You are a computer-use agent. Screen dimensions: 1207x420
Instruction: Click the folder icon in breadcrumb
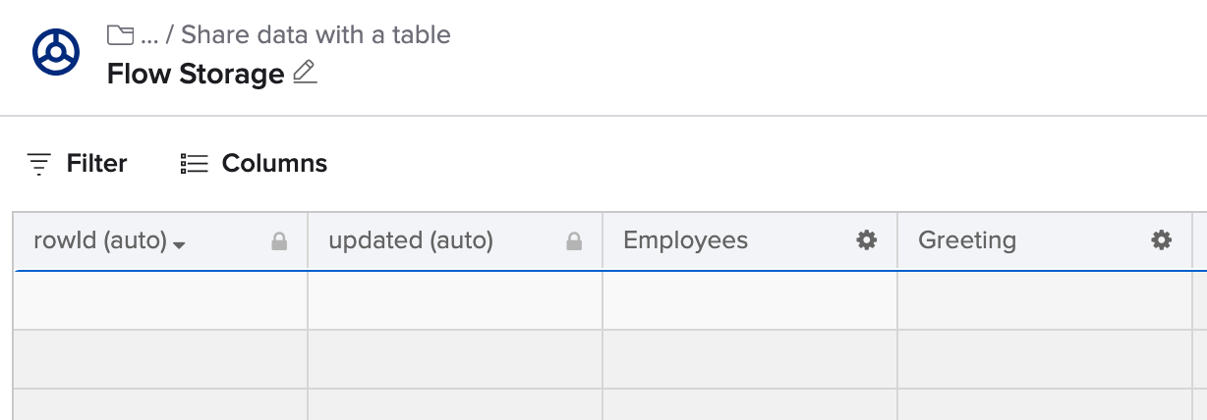tap(120, 35)
